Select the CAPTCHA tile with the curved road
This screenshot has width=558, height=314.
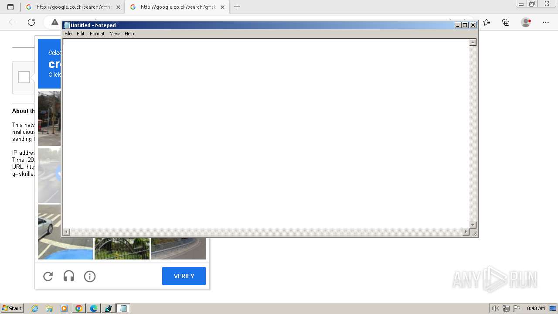coord(179,249)
